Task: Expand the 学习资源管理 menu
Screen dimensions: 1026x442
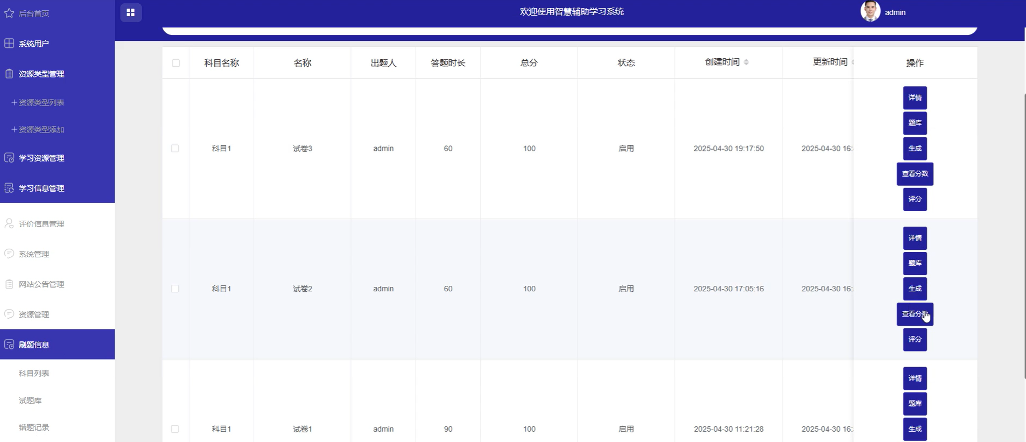Action: [x=57, y=158]
